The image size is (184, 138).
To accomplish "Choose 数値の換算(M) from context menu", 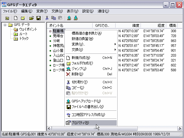I will [91, 39].
